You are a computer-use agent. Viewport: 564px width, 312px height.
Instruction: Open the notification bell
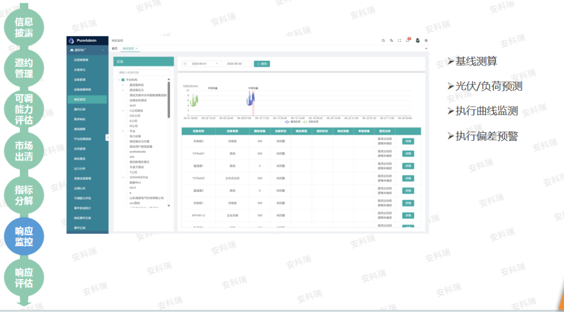[407, 40]
